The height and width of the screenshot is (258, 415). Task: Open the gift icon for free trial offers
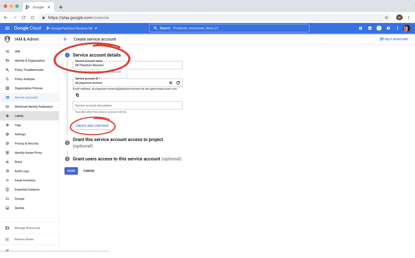click(x=361, y=28)
